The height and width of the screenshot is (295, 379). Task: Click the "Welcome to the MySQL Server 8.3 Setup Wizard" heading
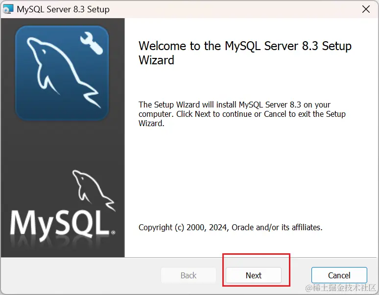[x=245, y=53]
